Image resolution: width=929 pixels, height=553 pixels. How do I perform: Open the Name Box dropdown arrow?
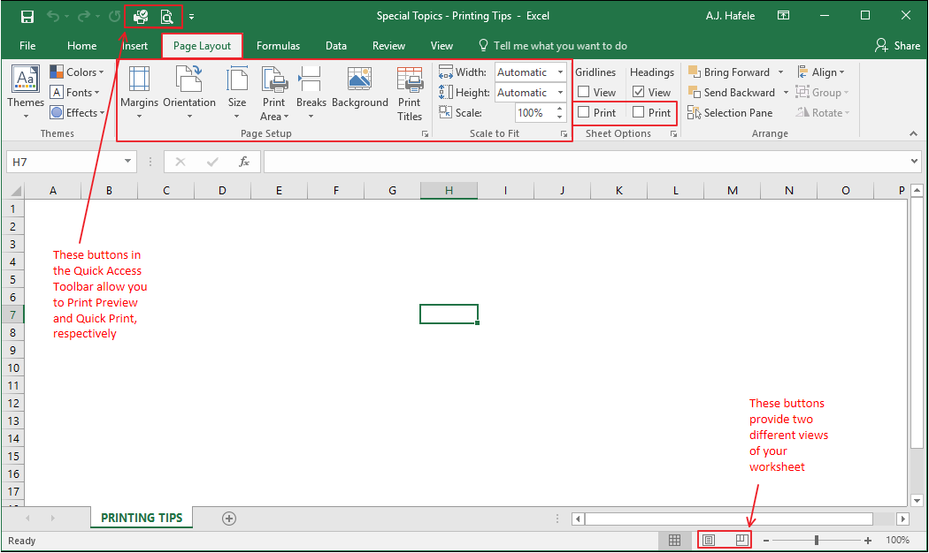click(x=127, y=162)
